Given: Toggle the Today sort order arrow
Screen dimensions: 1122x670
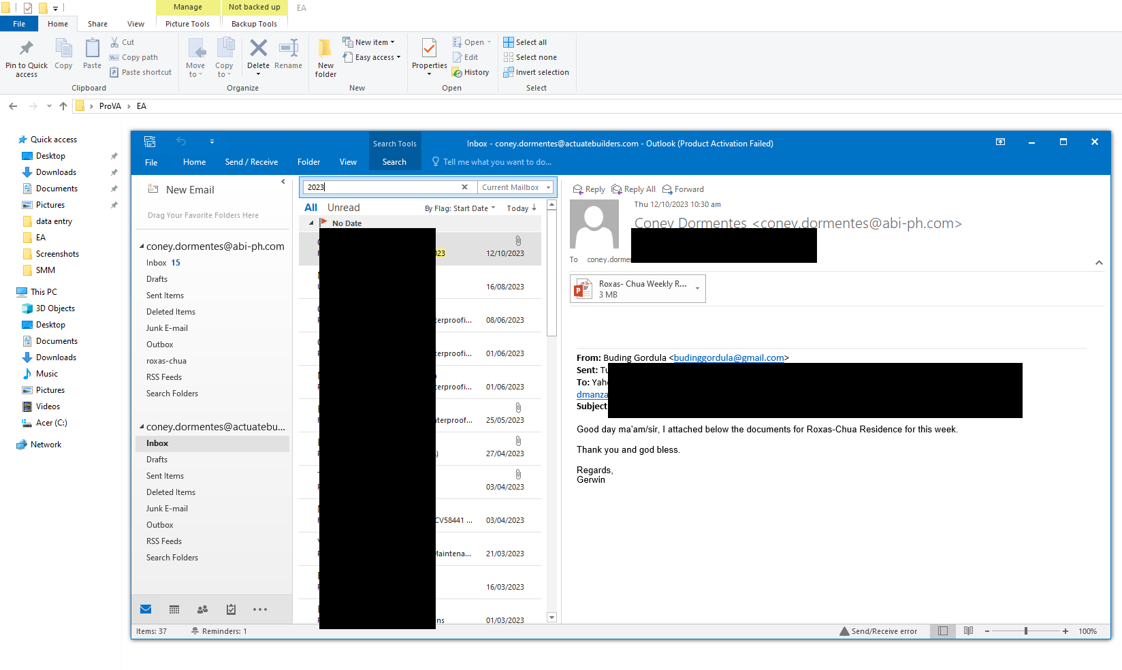Looking at the screenshot, I should tap(534, 208).
